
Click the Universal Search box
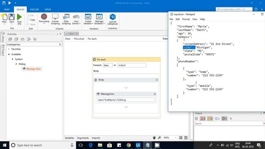[x=234, y=9]
